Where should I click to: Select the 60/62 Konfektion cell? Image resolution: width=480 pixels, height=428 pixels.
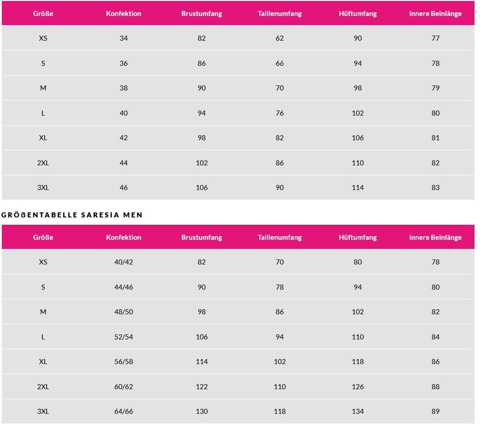(x=123, y=386)
